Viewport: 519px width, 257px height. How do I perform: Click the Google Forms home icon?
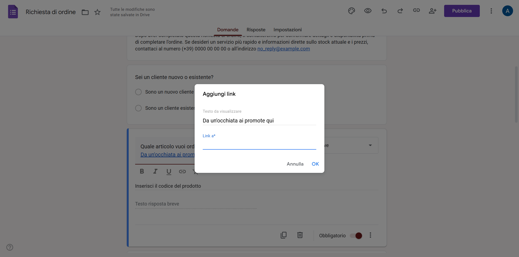(13, 12)
